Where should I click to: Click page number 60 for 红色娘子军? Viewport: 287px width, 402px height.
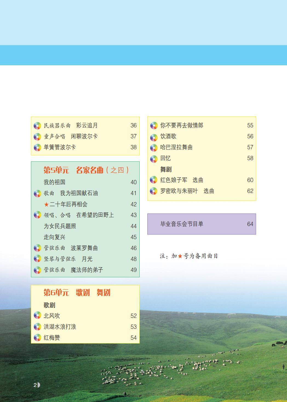pyautogui.click(x=250, y=180)
